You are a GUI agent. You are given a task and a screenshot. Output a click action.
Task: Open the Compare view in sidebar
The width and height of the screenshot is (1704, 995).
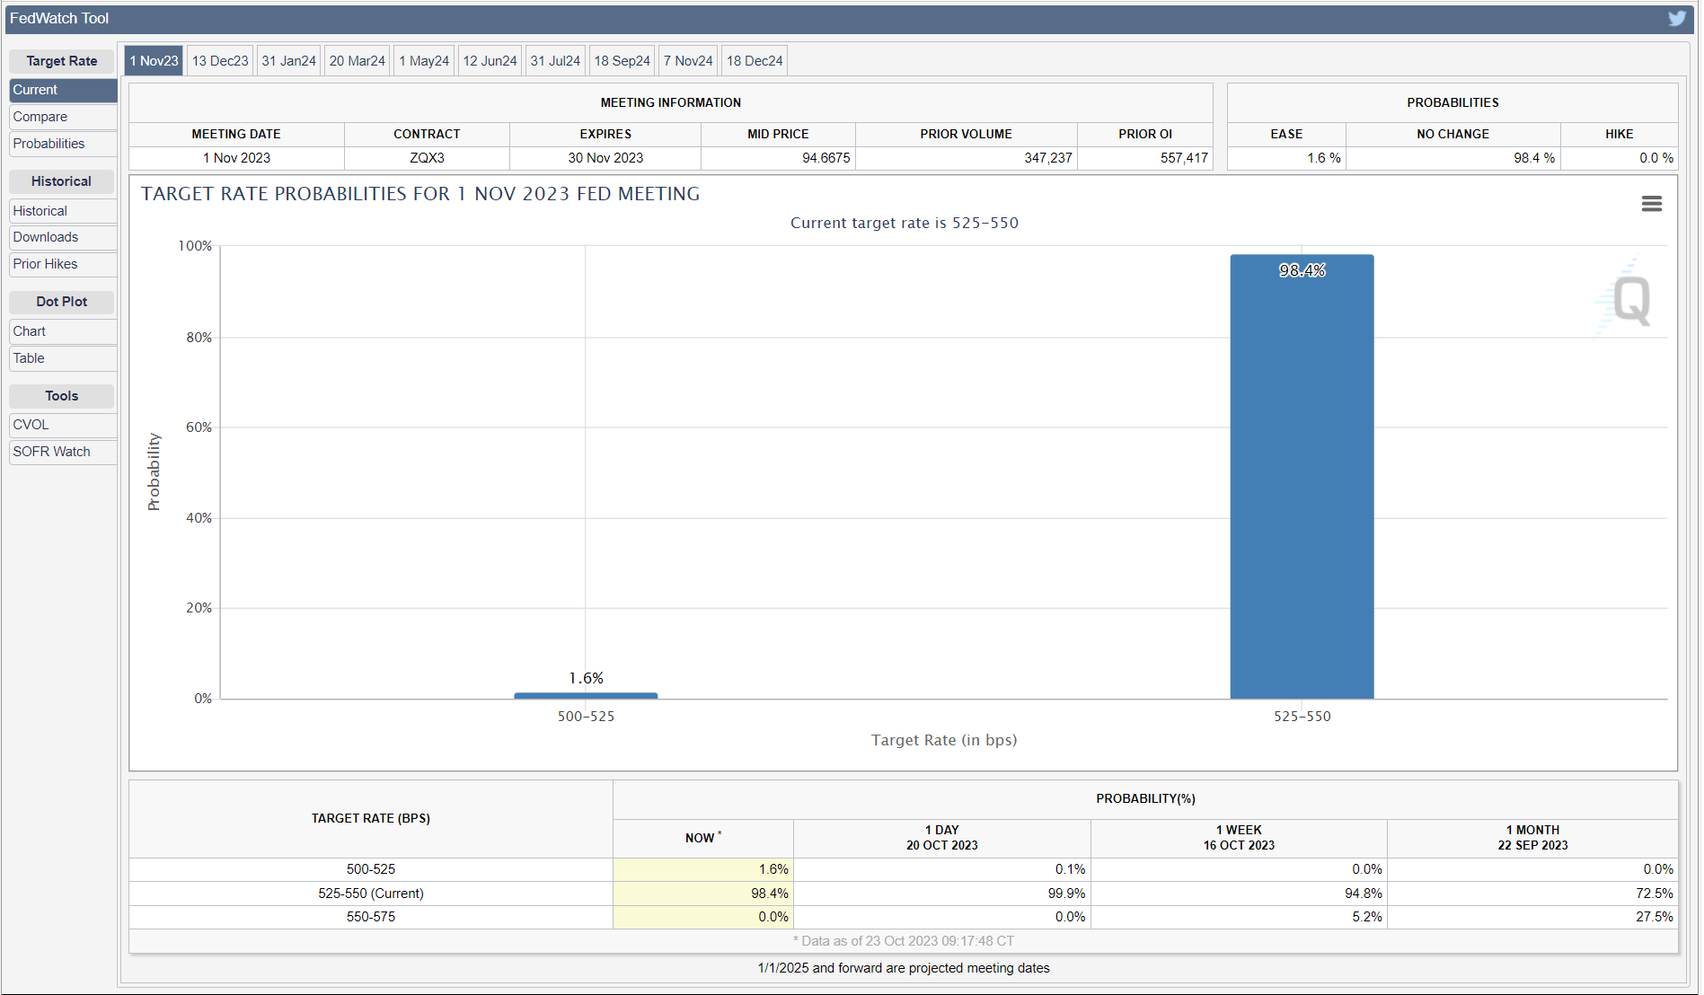(40, 117)
